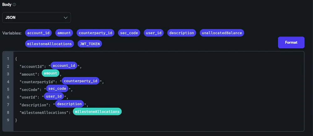313x136 pixels.
Task: Select the user_id token in editor line 6
Action: click(x=54, y=96)
